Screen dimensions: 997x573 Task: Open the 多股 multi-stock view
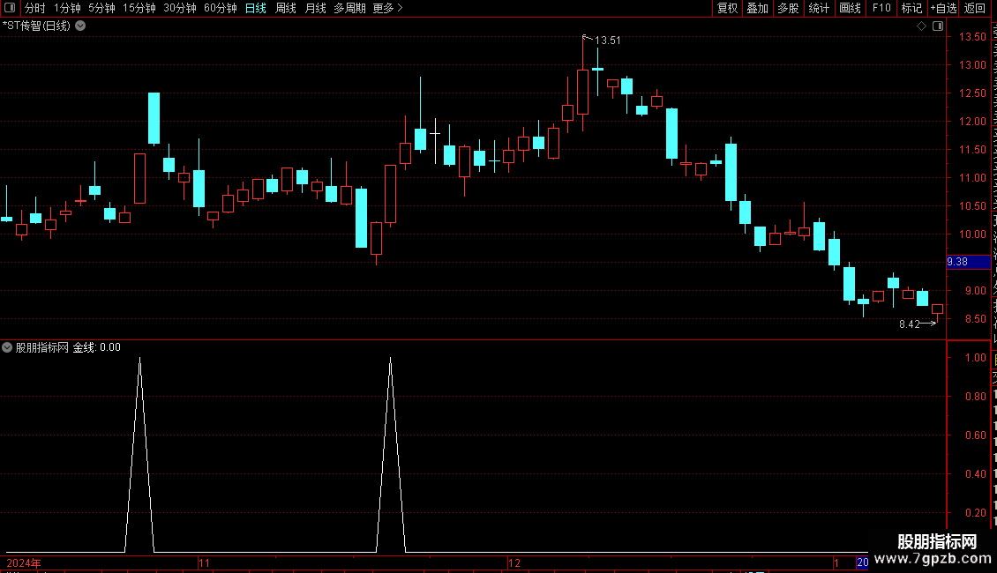[788, 8]
